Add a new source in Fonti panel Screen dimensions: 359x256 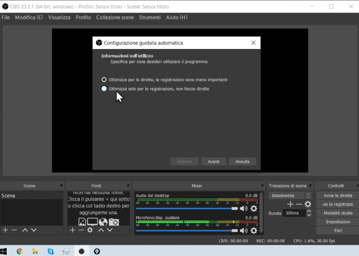coord(72,230)
